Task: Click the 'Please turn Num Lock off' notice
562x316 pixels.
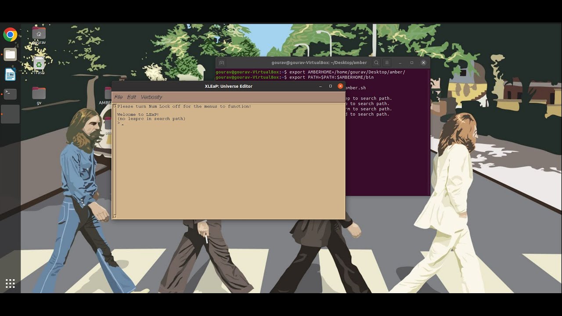Action: (x=184, y=106)
